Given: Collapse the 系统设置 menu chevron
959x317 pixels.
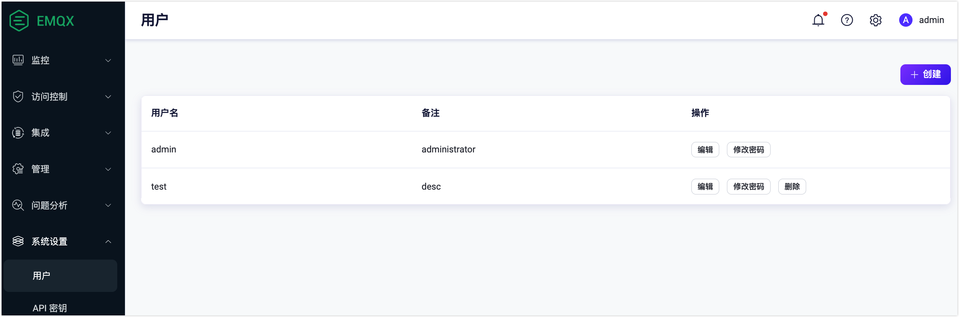Looking at the screenshot, I should pyautogui.click(x=108, y=242).
